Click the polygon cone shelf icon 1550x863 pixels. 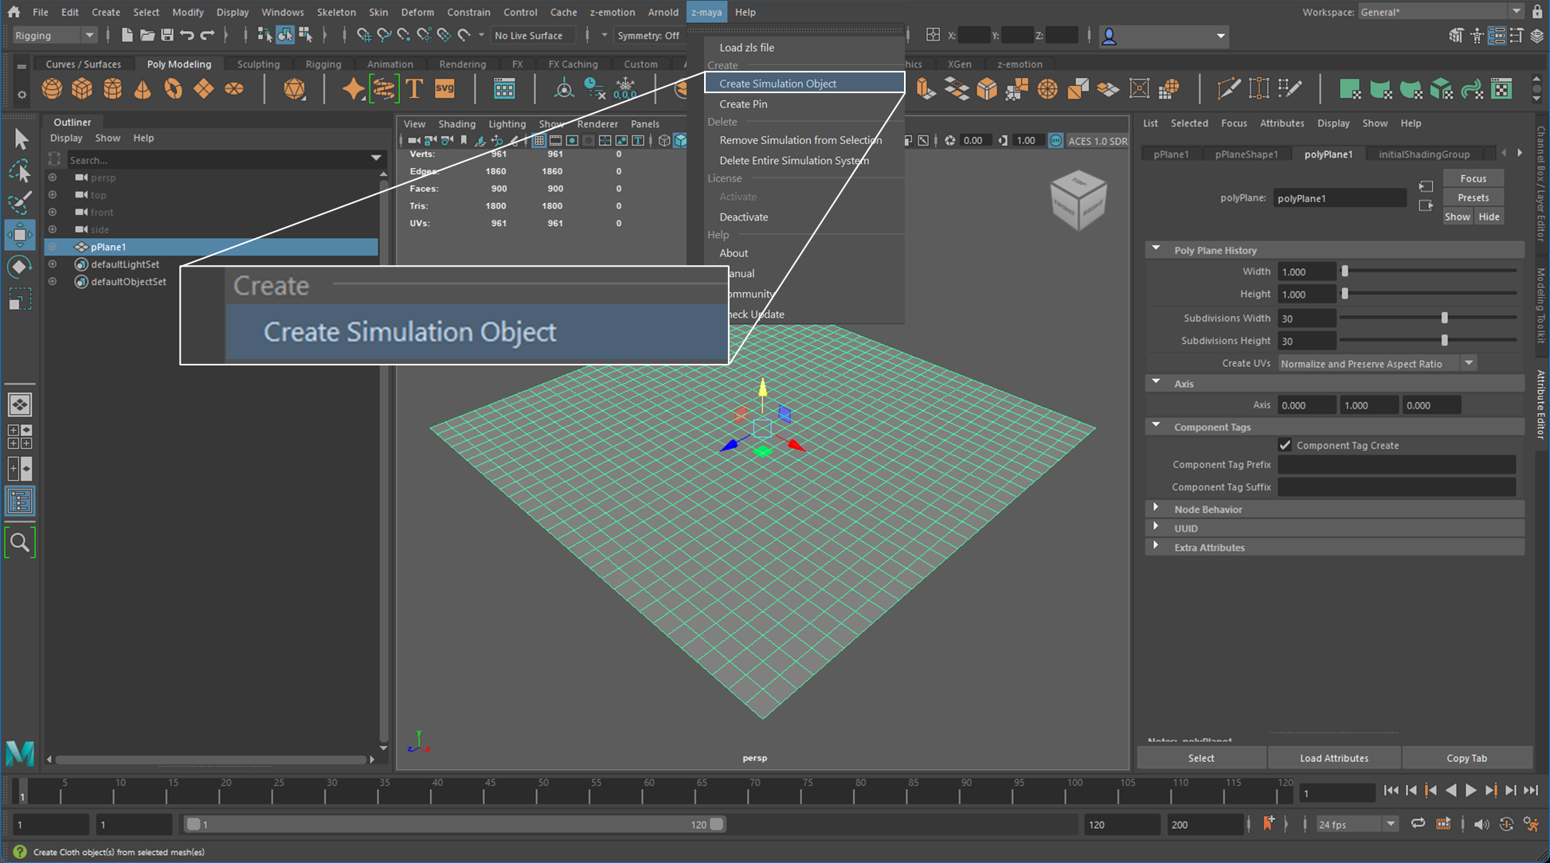[x=143, y=89]
